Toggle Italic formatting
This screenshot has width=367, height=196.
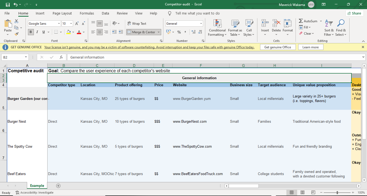[37, 32]
